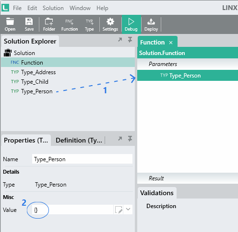Click the Save disk icon
The height and width of the screenshot is (232, 238).
[29, 24]
